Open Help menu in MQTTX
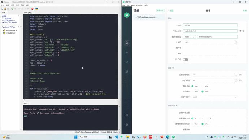 click(x=146, y=5)
